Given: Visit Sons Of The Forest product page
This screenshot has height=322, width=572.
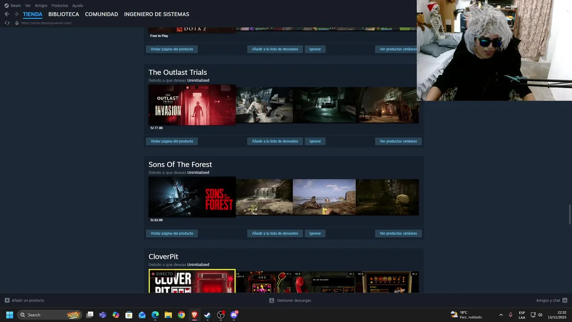Looking at the screenshot, I should pos(172,233).
